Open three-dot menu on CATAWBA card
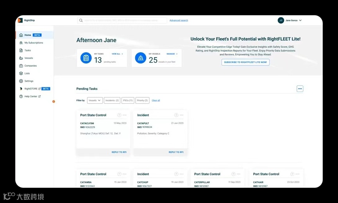This screenshot has width=338, height=203. coord(125,174)
